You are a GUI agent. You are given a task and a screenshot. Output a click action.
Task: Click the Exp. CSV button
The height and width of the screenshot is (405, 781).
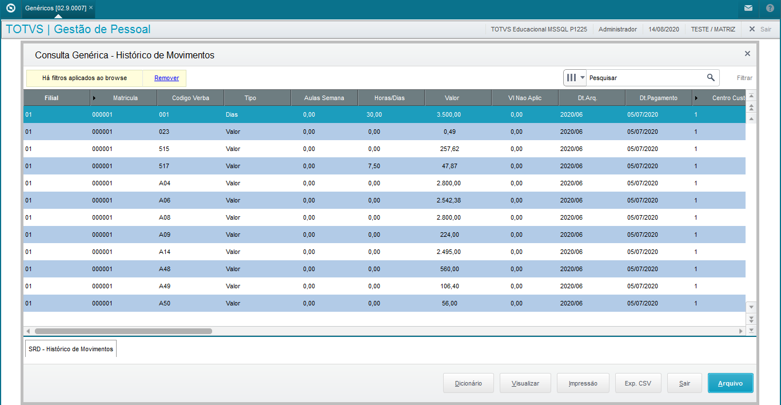click(x=638, y=383)
